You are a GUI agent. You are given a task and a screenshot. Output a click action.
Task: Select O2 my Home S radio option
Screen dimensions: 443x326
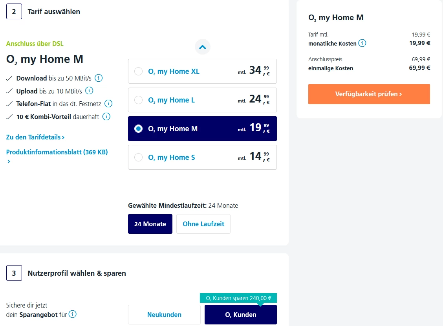pos(138,158)
